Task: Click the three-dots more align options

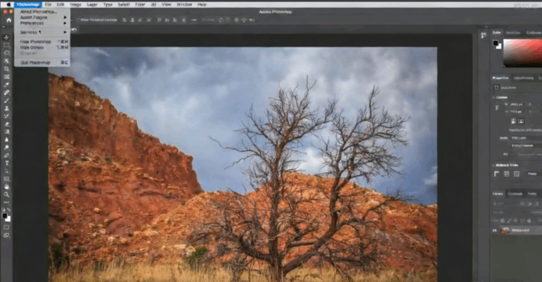Action: (x=194, y=20)
